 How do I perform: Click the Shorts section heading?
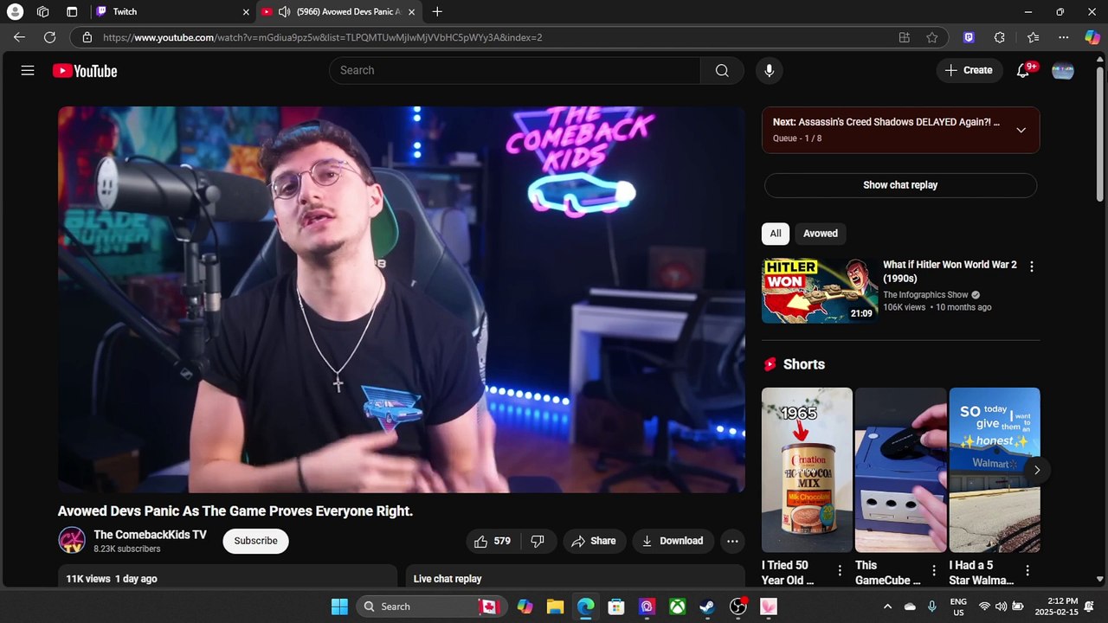[x=804, y=364]
